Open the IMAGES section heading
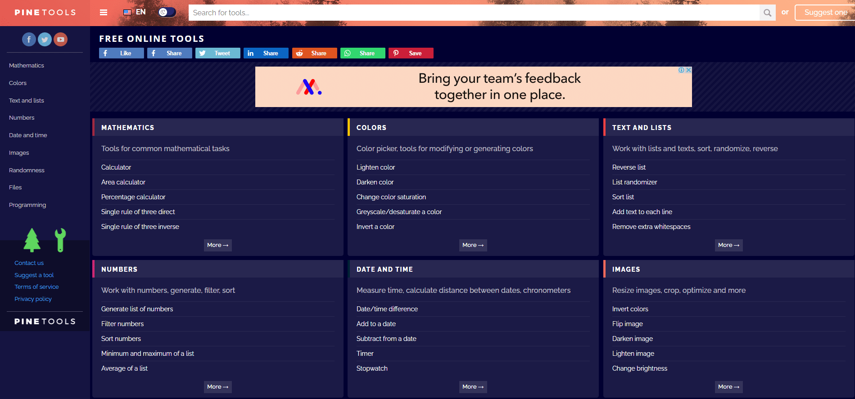The width and height of the screenshot is (855, 399). [x=626, y=269]
